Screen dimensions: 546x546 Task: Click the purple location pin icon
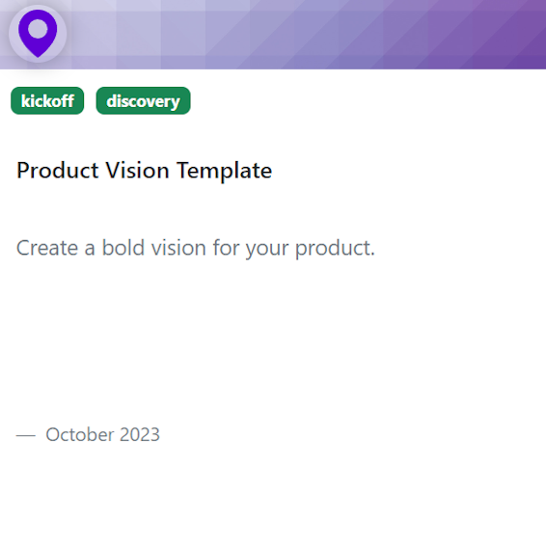point(38,34)
